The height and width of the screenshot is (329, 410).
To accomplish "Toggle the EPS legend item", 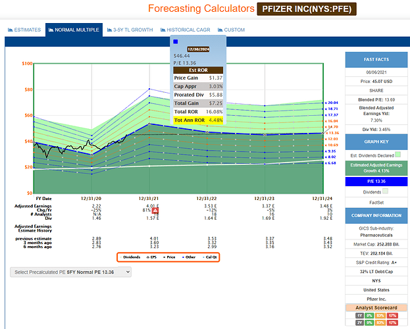I will [x=151, y=257].
